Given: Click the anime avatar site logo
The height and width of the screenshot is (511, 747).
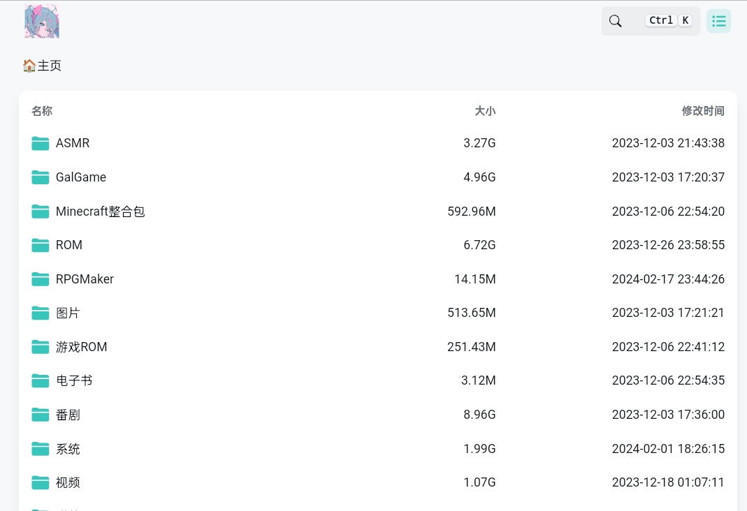Looking at the screenshot, I should [42, 21].
